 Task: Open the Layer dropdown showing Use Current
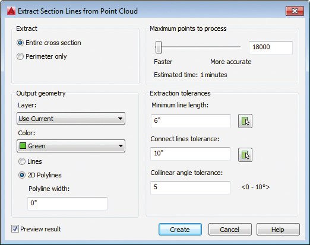pyautogui.click(x=71, y=119)
